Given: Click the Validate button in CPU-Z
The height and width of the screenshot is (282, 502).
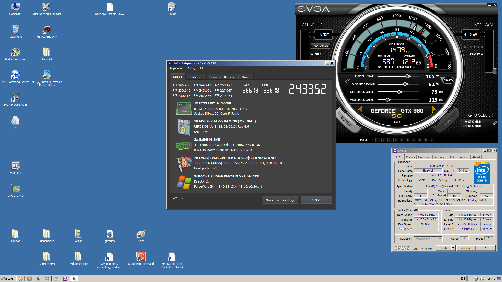Looking at the screenshot, I should [466, 248].
